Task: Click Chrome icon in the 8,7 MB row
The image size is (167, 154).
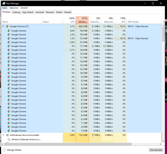Action: [9, 100]
